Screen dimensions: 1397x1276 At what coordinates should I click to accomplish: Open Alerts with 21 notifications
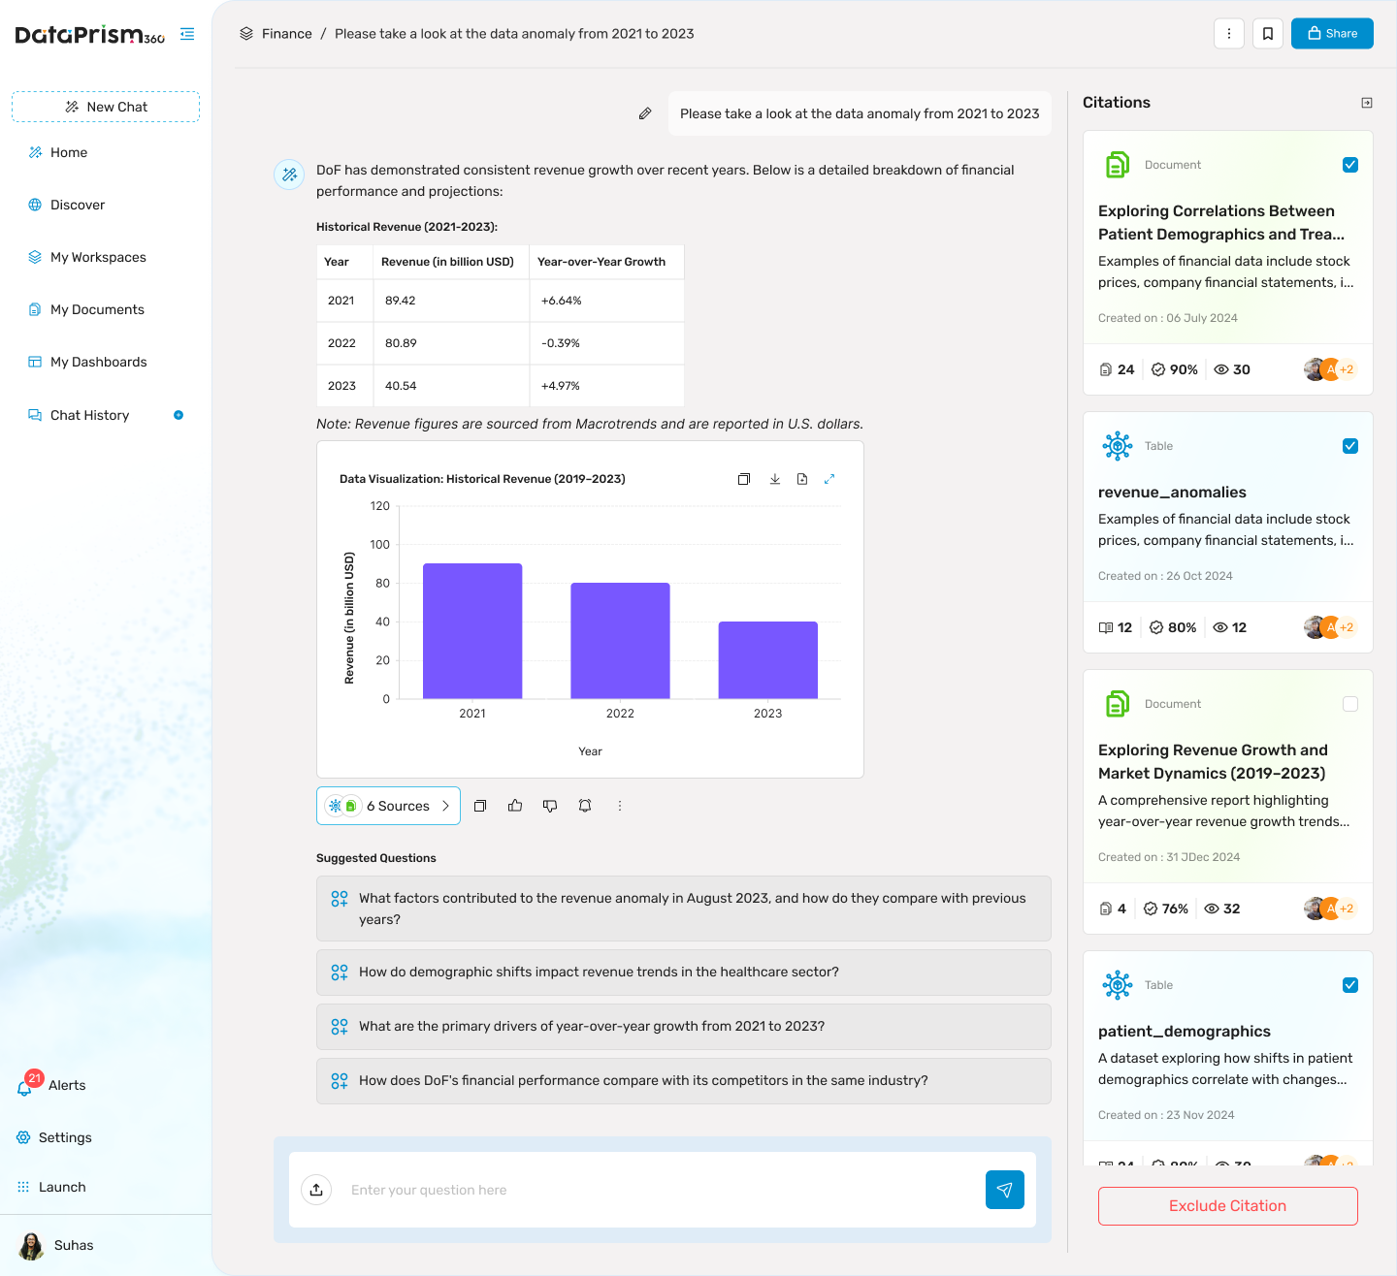pos(52,1085)
